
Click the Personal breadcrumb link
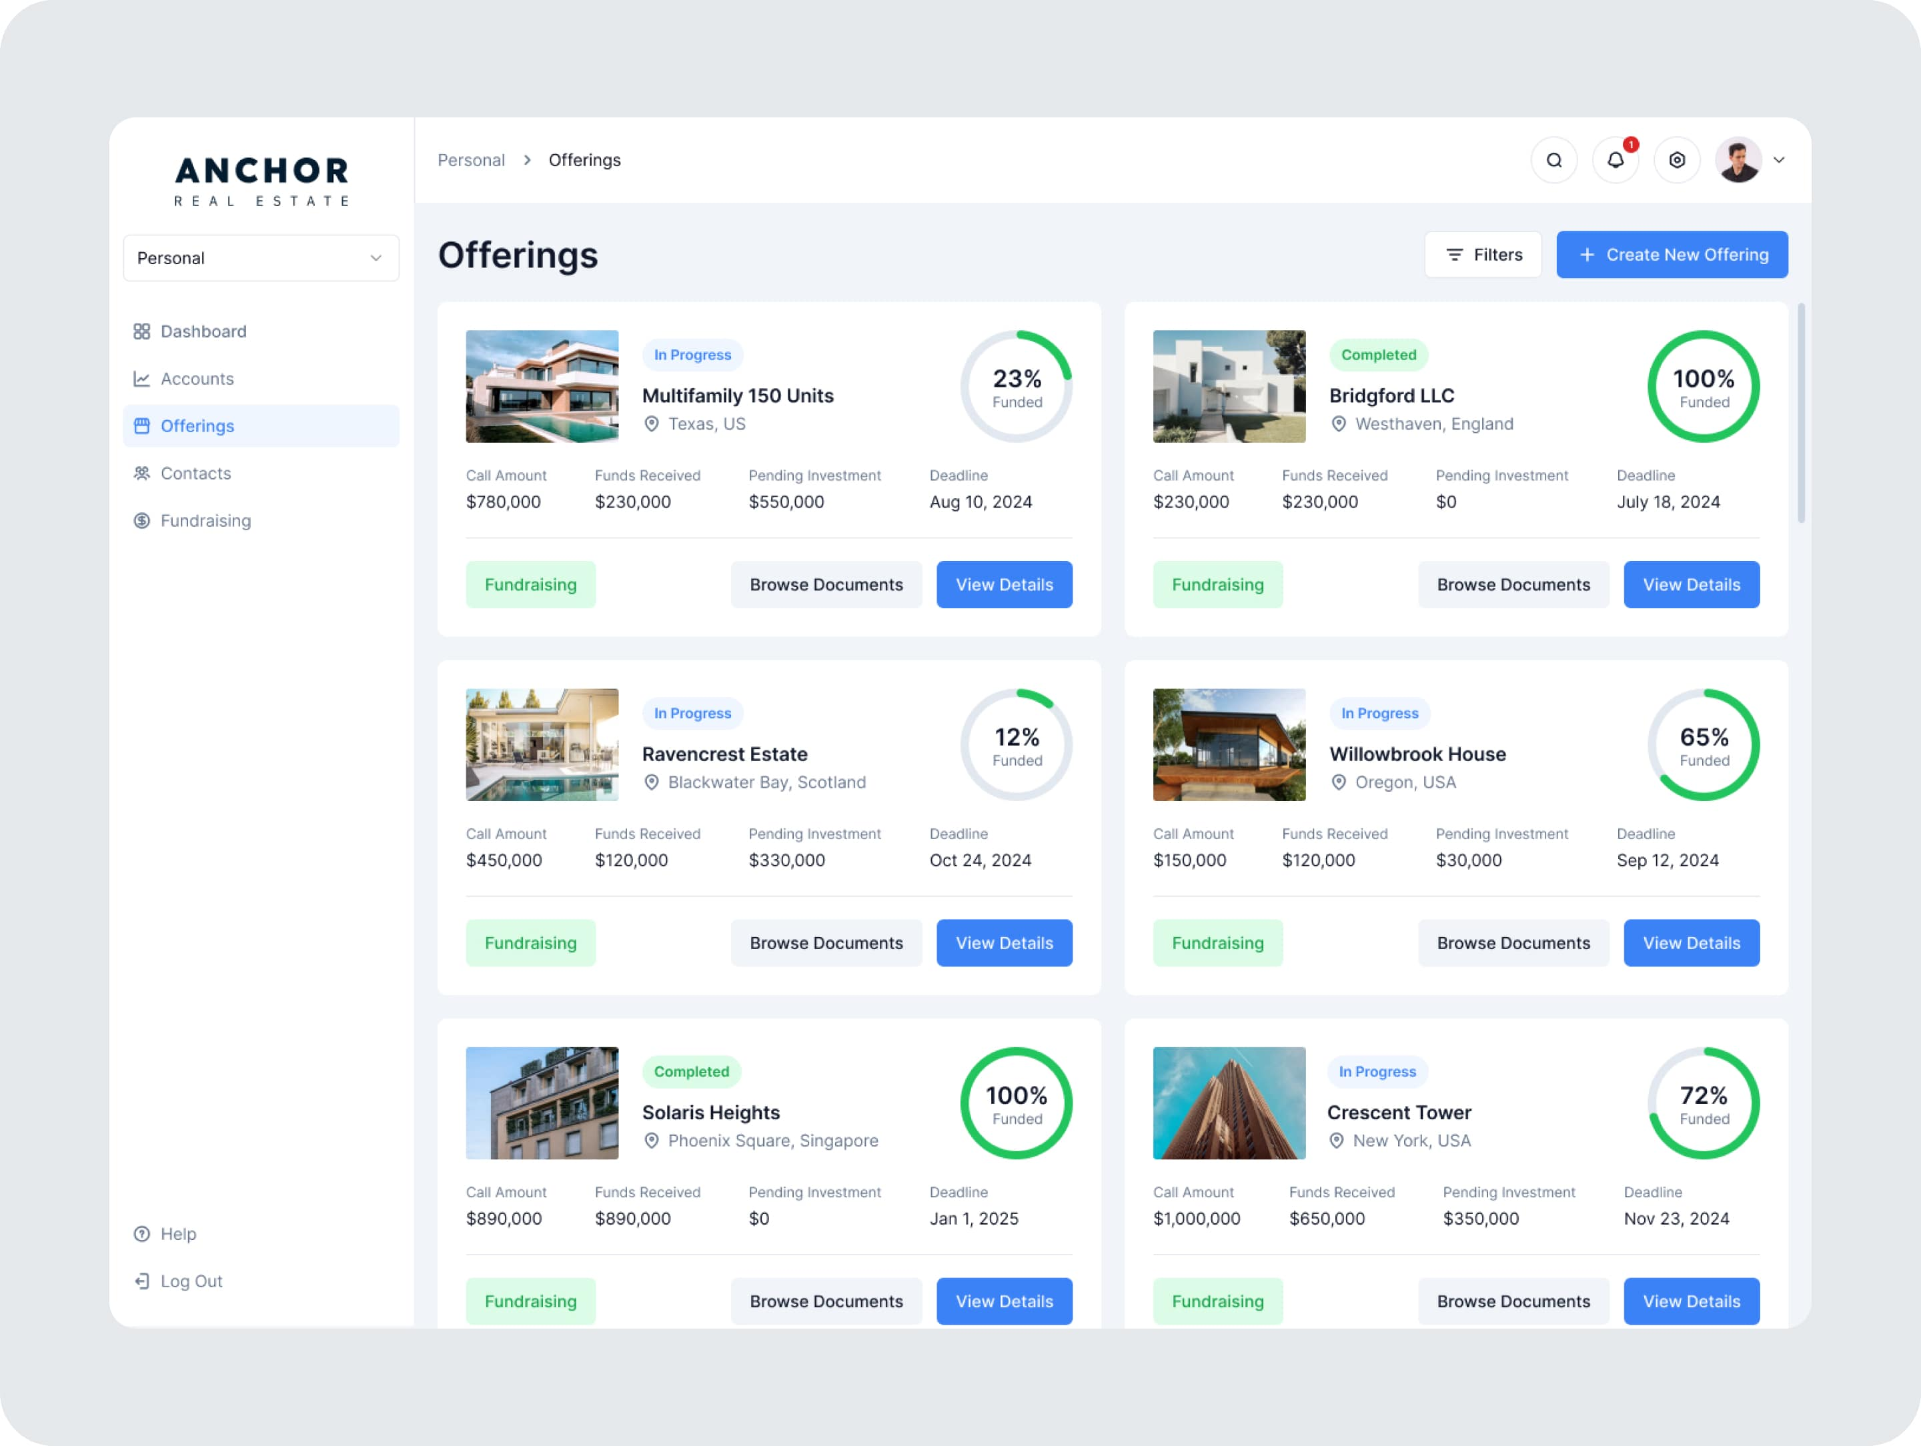471,160
